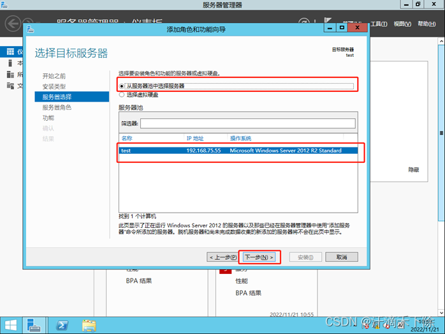Click 性能 above right BPA 结果

[242, 281]
